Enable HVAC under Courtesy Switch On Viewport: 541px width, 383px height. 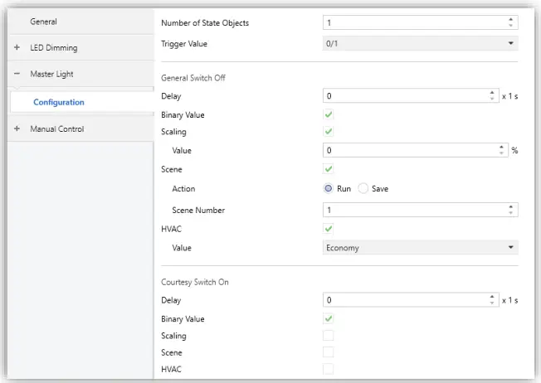pyautogui.click(x=329, y=368)
